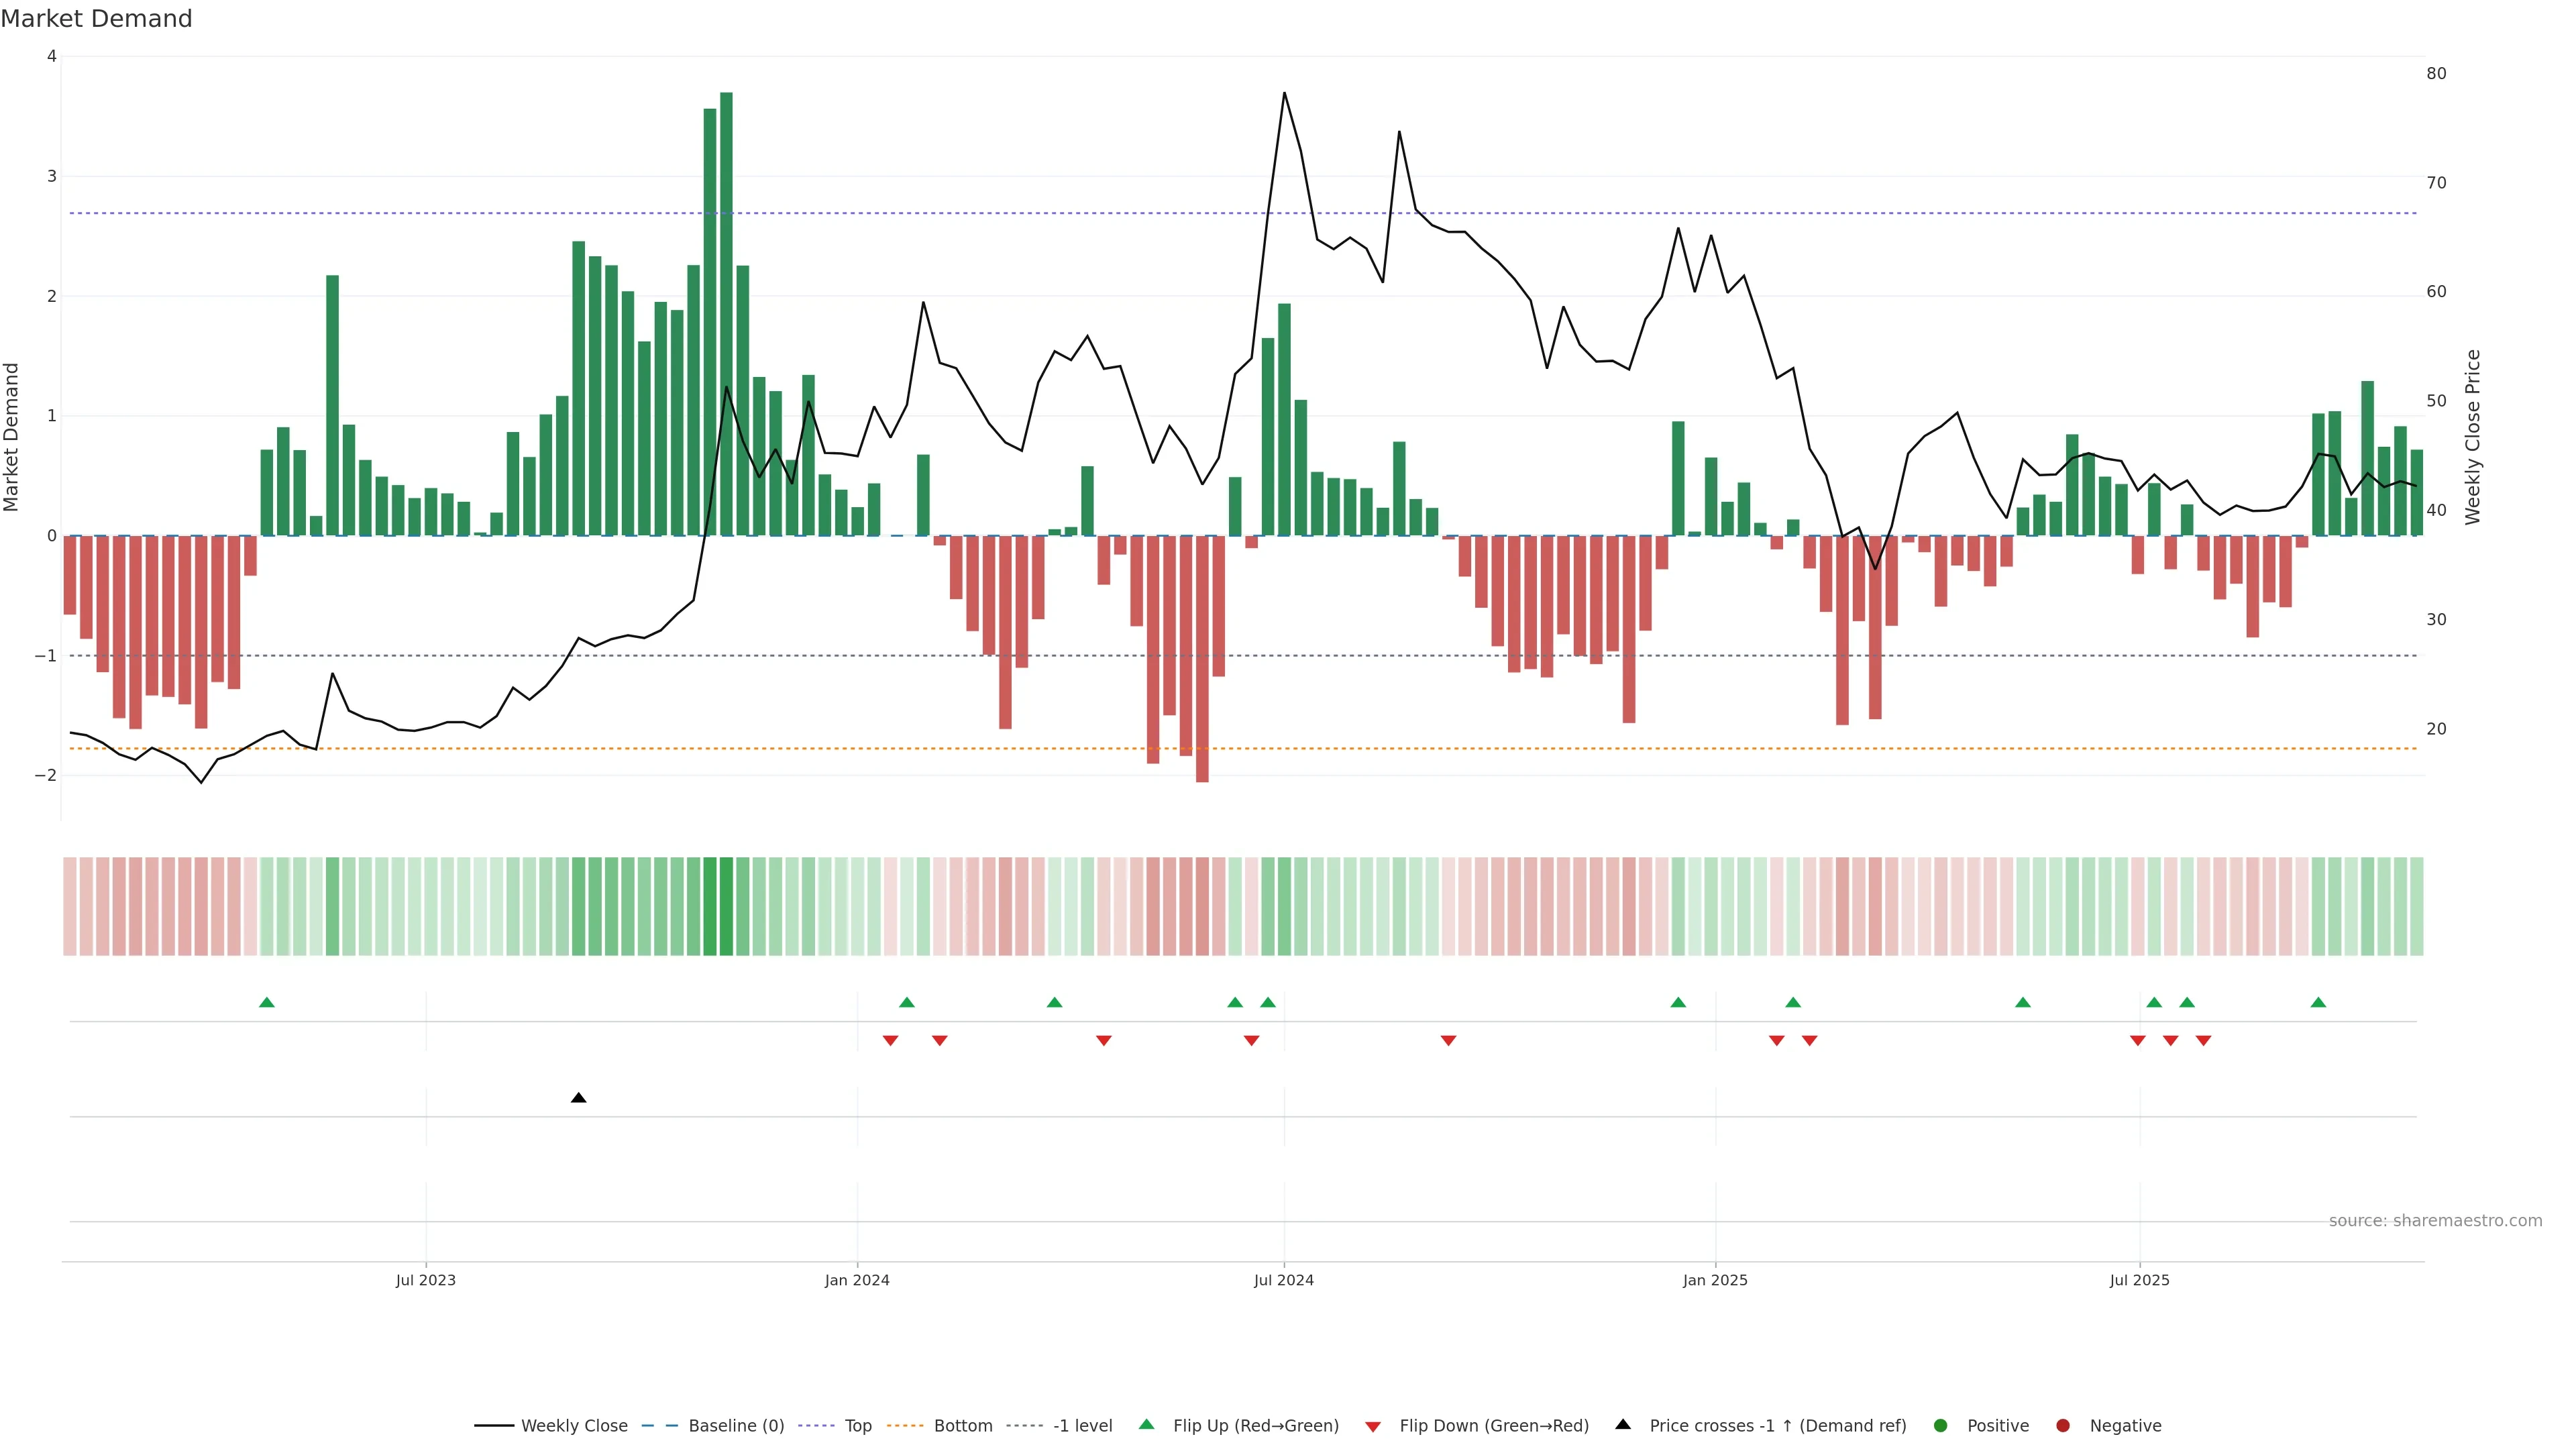Click the Market Demand chart title
2576x1449 pixels.
tap(96, 19)
